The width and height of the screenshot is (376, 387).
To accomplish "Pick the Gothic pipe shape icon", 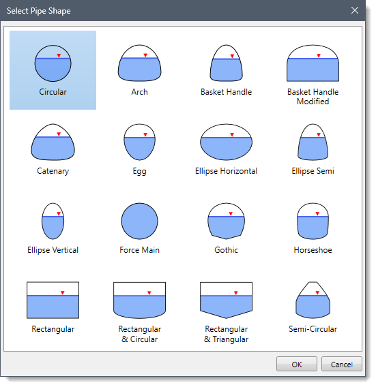I will pyautogui.click(x=226, y=221).
